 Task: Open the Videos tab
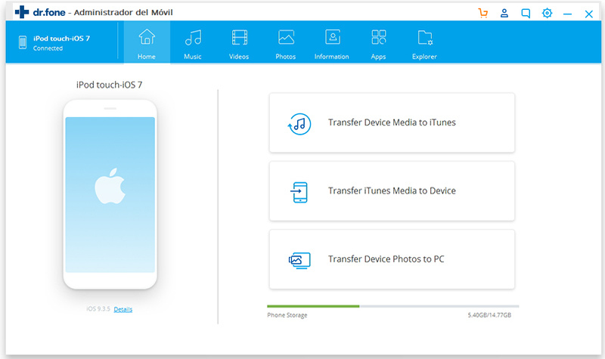[x=239, y=45]
